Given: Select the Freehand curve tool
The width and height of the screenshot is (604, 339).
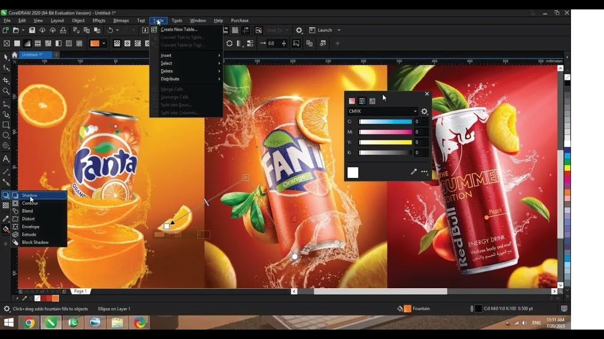Looking at the screenshot, I should (x=6, y=104).
